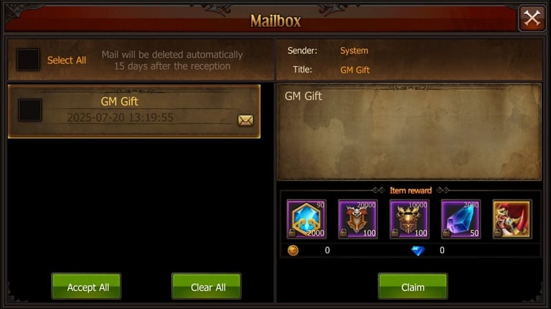Viewport: 551px width, 309px height.
Task: Click the gold coin currency icon
Action: point(293,250)
